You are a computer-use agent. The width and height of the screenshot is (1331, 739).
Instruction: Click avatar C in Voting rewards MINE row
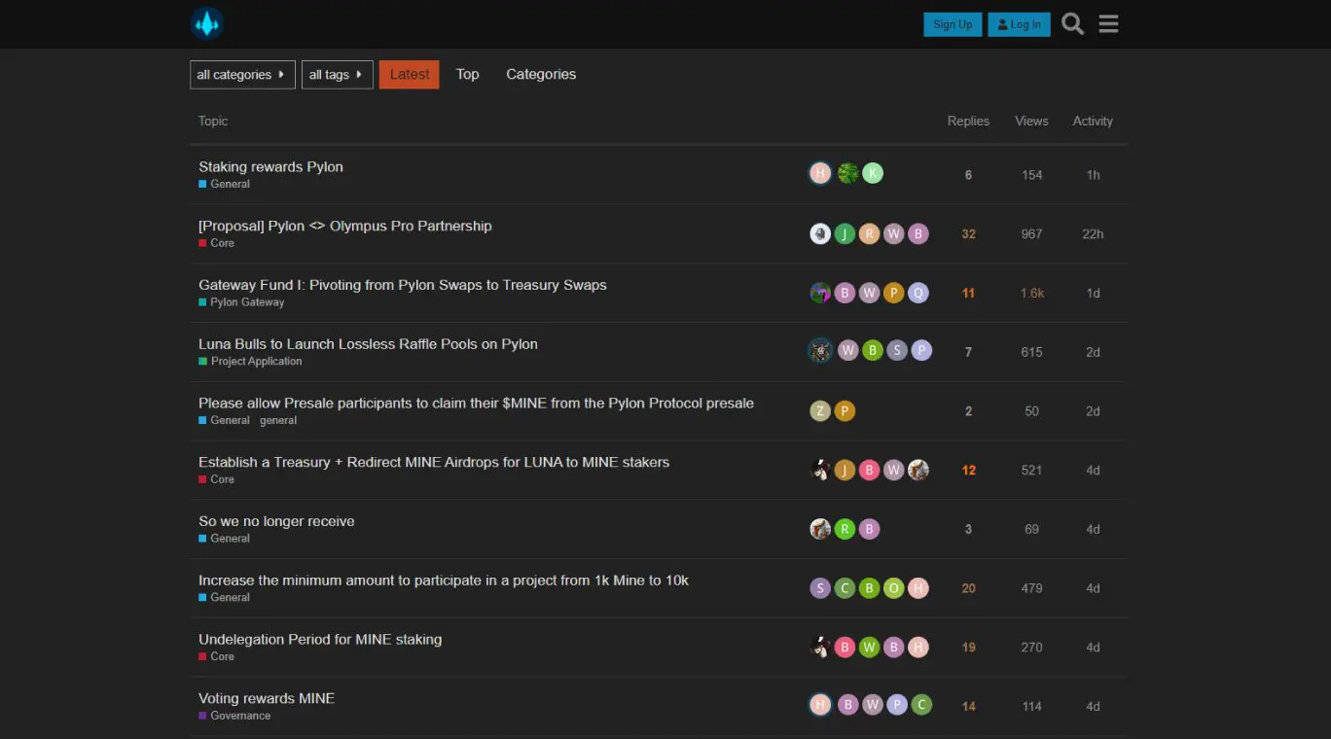(921, 705)
